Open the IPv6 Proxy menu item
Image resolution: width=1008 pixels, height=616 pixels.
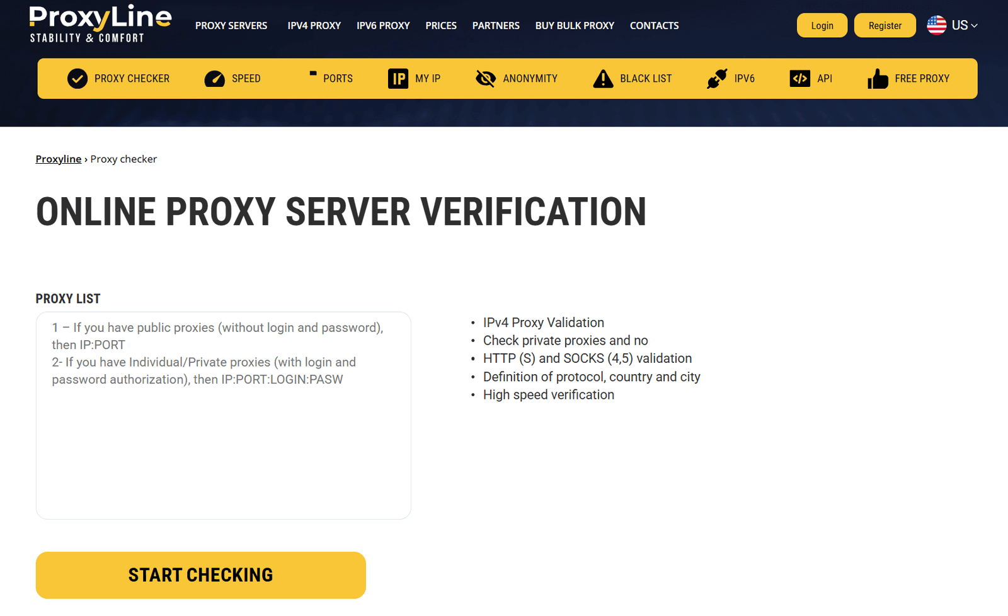click(383, 26)
